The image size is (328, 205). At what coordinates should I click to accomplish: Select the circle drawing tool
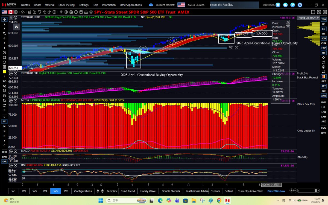pos(4,62)
